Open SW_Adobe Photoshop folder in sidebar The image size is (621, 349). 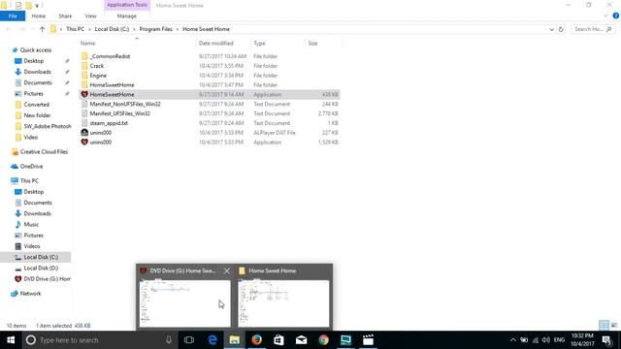48,126
